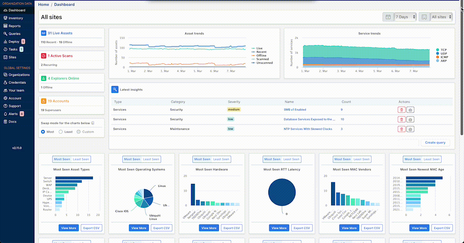The height and width of the screenshot is (243, 464).
Task: Select the Most swap mode radio button
Action: pyautogui.click(x=43, y=132)
